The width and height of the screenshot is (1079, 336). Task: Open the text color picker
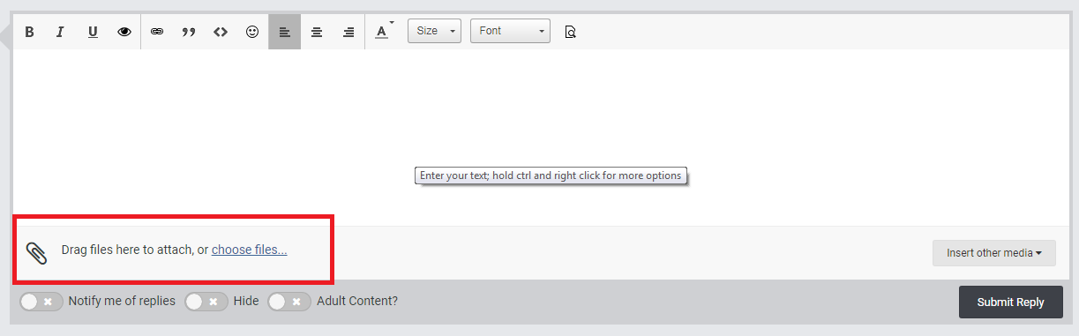pos(384,32)
